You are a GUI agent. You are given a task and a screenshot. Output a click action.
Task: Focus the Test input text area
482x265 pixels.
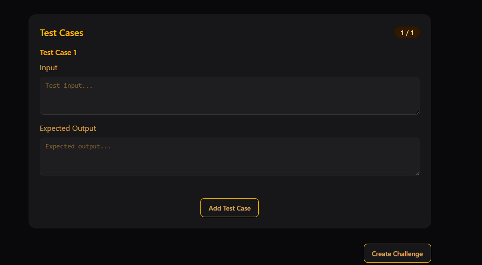229,96
